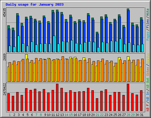151x118 pixels.
Task: Click the orange sites bar for day 13
Action: [63, 69]
